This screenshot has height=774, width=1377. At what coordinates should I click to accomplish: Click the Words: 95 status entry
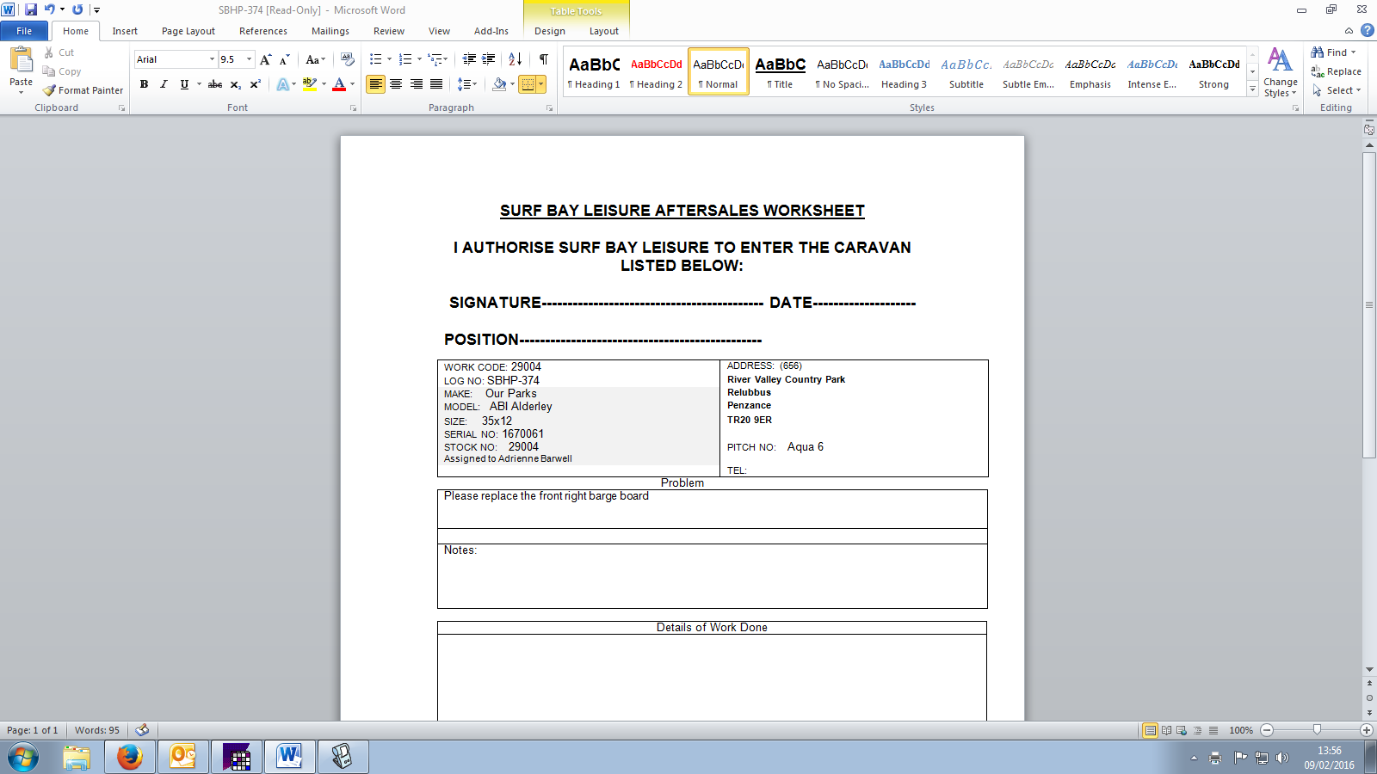[97, 730]
